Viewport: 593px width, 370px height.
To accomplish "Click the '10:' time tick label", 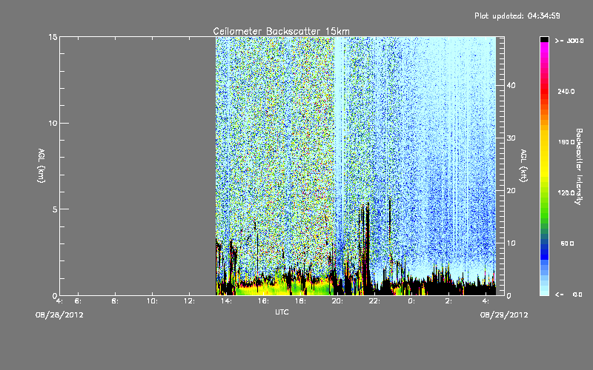I will tap(152, 301).
